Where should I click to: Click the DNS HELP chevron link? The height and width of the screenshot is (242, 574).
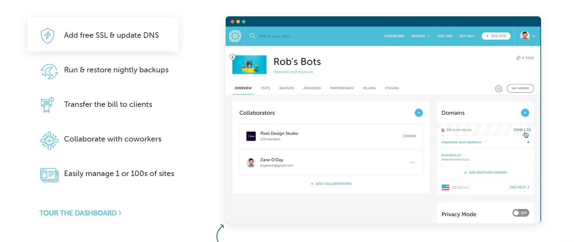click(519, 187)
